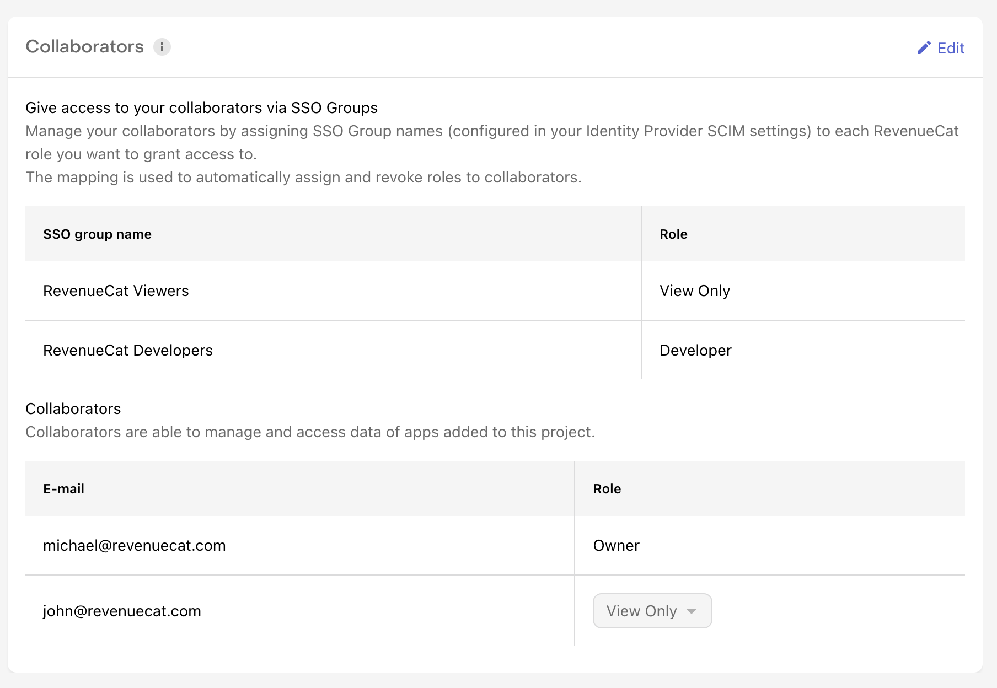This screenshot has width=997, height=688.
Task: Click the 'Give access to your collaborators via SSO Groups' heading
Action: 201,108
